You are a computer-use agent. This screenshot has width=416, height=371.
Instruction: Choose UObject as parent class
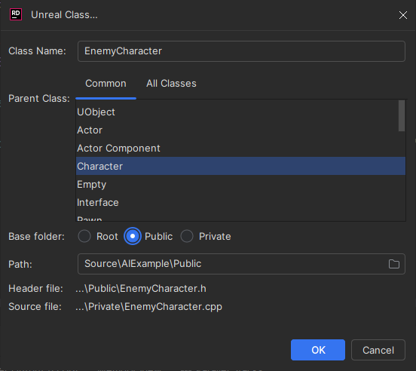pyautogui.click(x=240, y=112)
